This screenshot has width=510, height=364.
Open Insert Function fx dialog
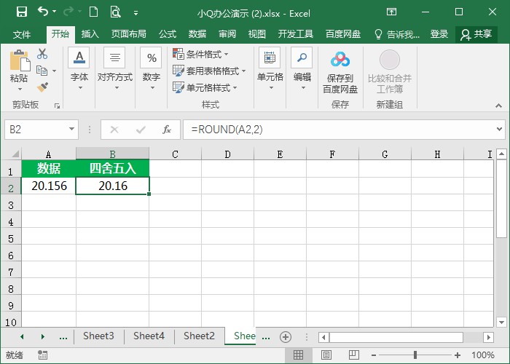click(x=167, y=130)
